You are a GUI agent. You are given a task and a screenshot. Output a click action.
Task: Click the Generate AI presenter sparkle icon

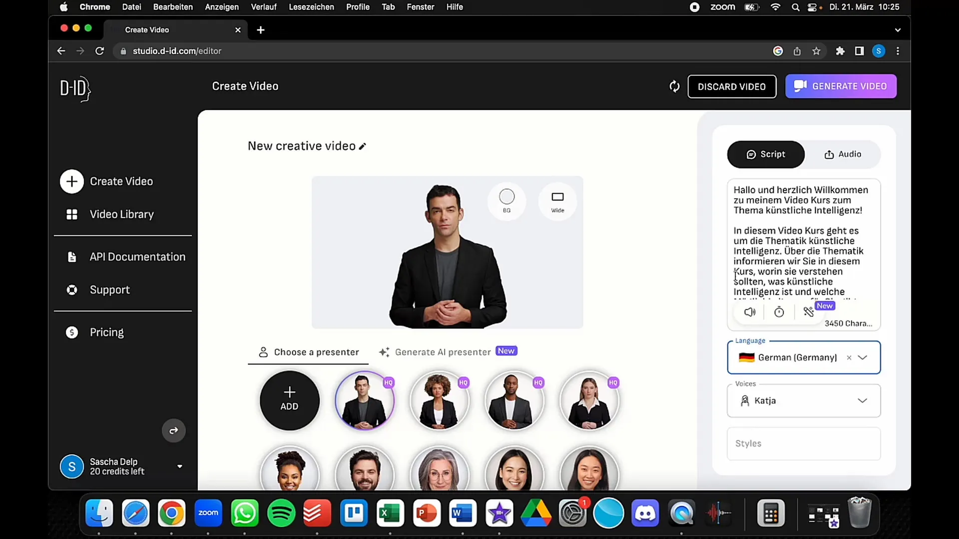coord(385,351)
